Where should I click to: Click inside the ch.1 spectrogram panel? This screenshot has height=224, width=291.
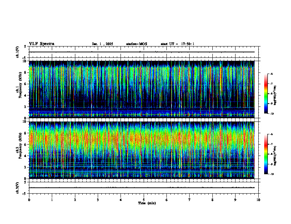(x=141, y=89)
